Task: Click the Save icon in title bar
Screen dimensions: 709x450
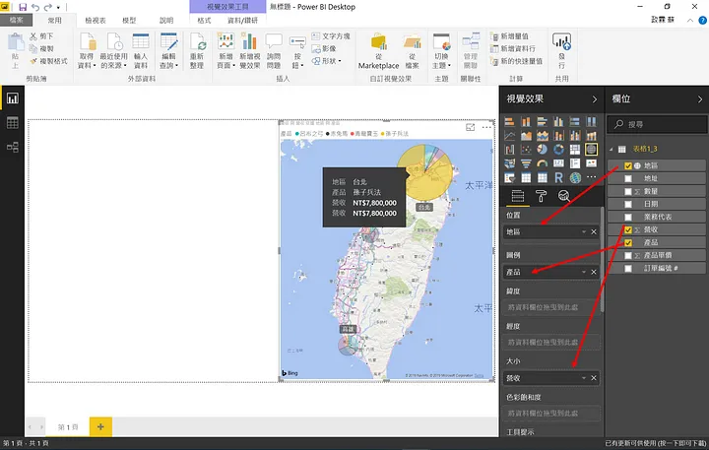Action: click(23, 7)
